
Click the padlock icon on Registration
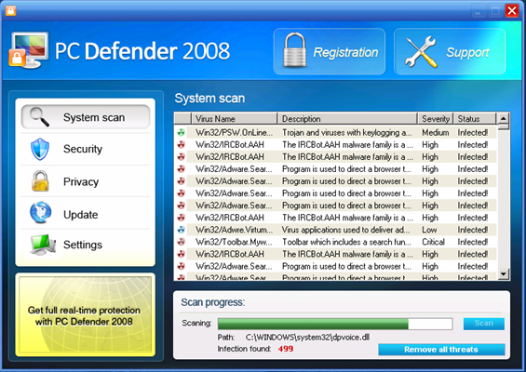click(x=294, y=50)
